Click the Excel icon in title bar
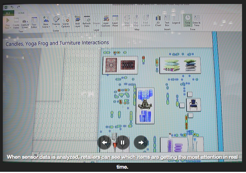This screenshot has height=173, width=246. point(6,7)
